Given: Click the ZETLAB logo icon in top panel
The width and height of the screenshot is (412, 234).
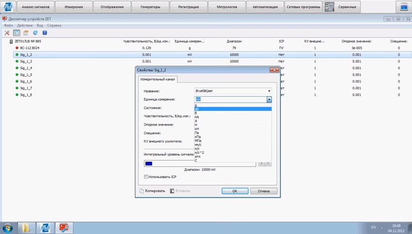Looking at the screenshot, I should 8,7.
